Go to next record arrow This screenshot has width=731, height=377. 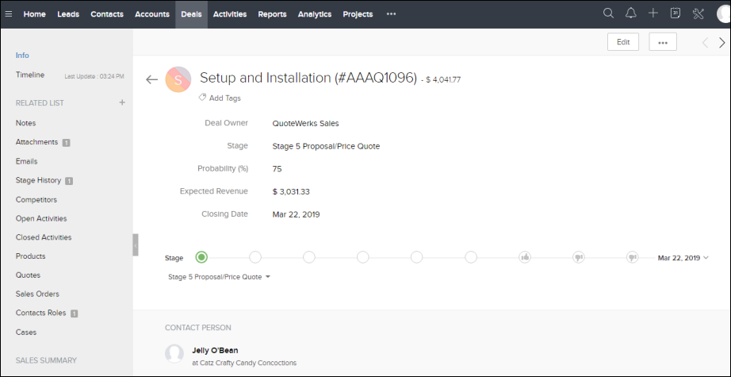click(x=721, y=43)
